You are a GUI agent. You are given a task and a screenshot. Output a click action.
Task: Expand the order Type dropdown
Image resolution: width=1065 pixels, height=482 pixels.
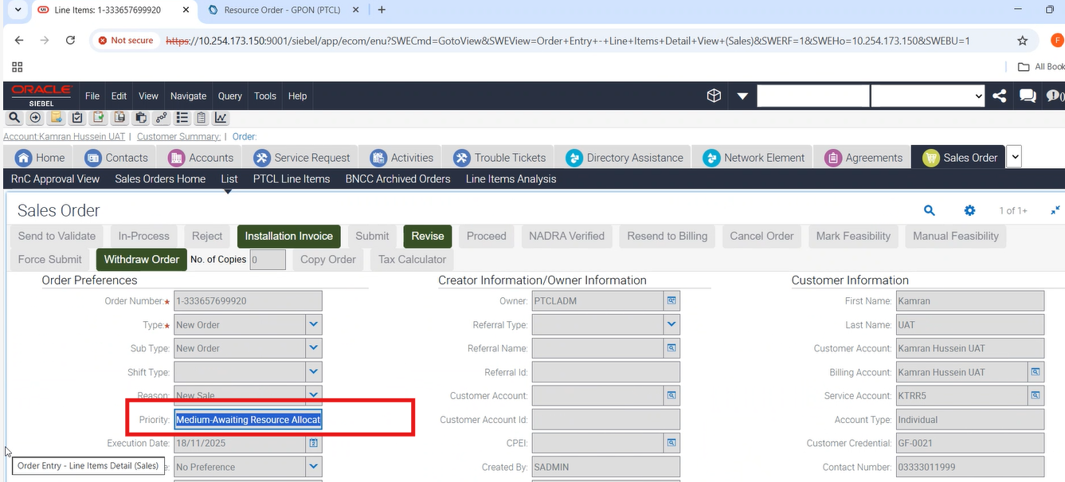tap(314, 324)
